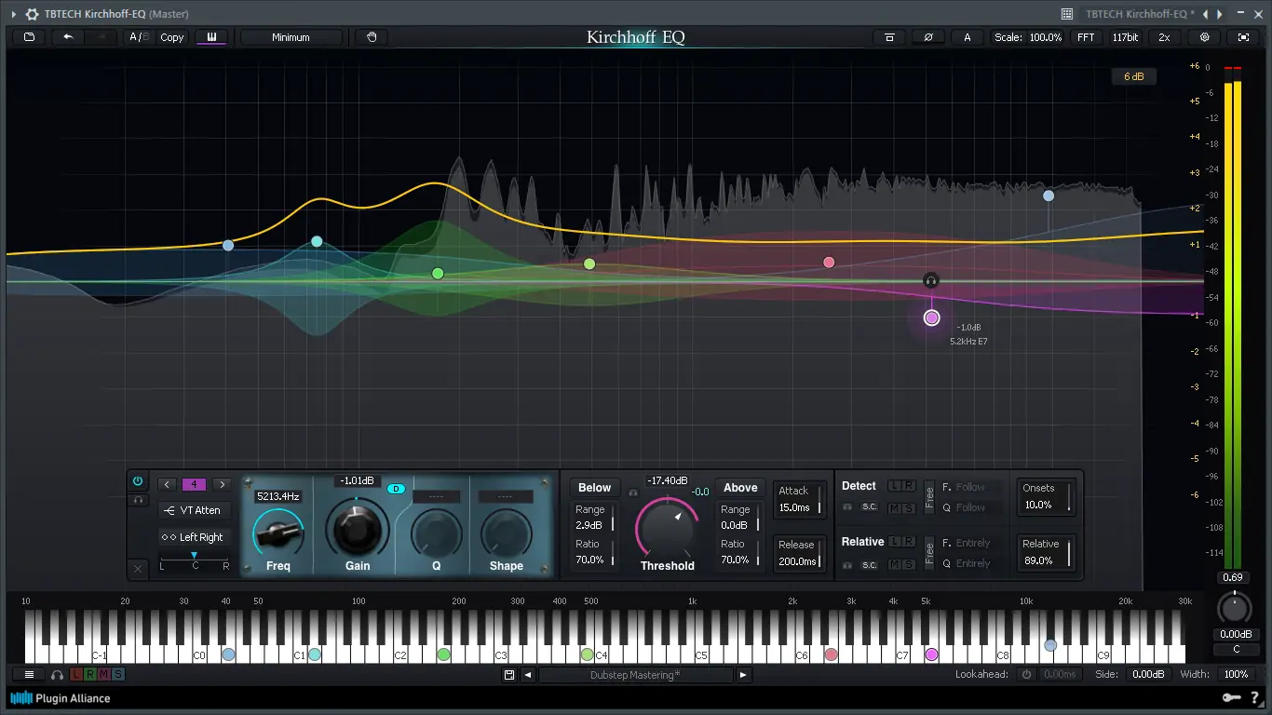This screenshot has height=715, width=1272.
Task: Toggle the Lookahead power button
Action: pos(1026,674)
